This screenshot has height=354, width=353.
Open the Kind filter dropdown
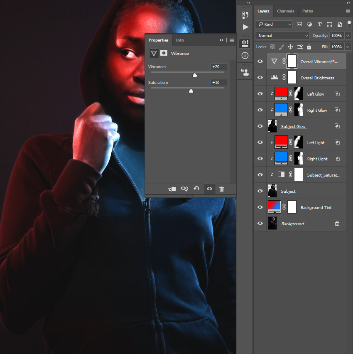pyautogui.click(x=273, y=24)
